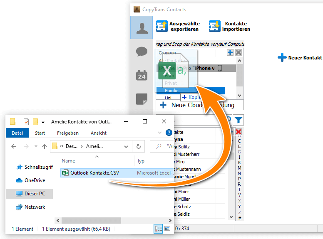Add a new group with plus icon
Viewport: 323px width, 239px height.
[230, 52]
